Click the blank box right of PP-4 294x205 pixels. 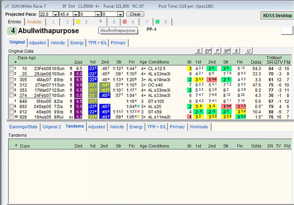(x=287, y=31)
